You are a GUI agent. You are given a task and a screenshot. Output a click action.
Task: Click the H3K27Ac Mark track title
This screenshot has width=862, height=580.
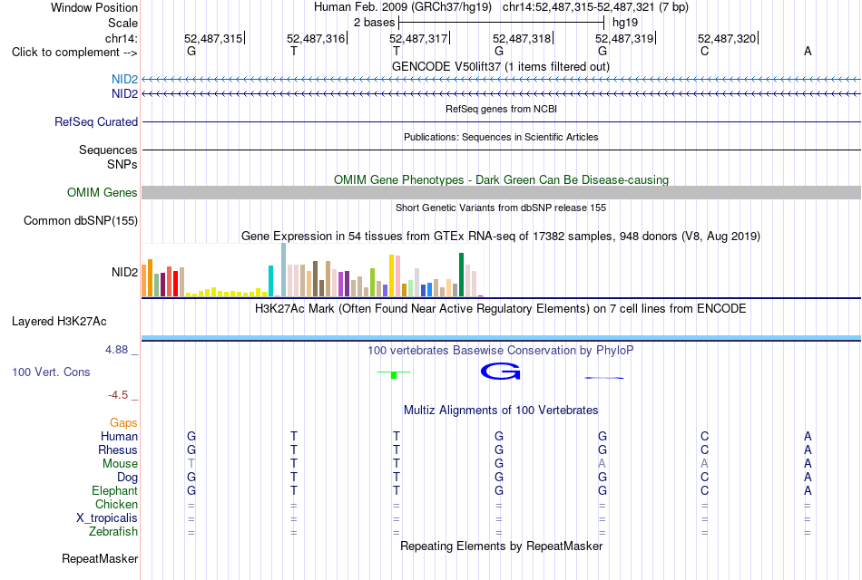pyautogui.click(x=500, y=308)
